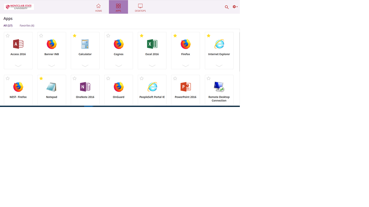Screen dimensions: 369x207
Task: Toggle favorite star on Cognos
Action: click(108, 36)
